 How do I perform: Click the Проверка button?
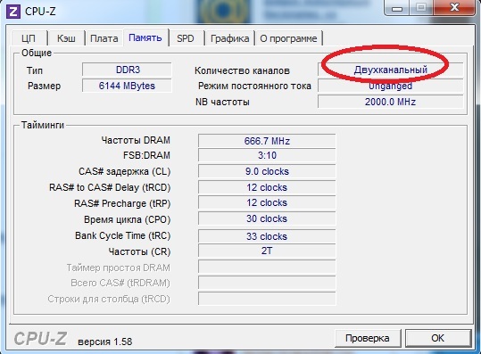(368, 338)
